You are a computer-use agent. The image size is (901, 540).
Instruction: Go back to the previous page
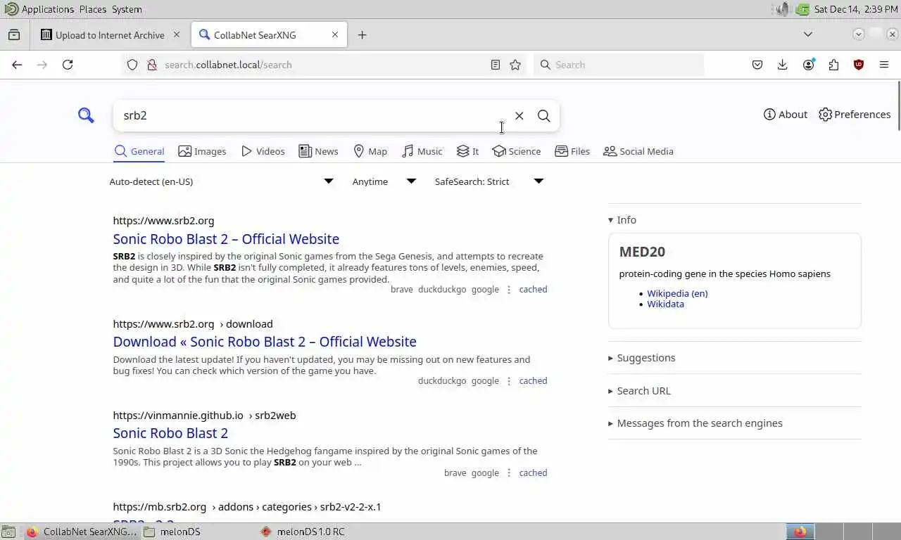[17, 65]
